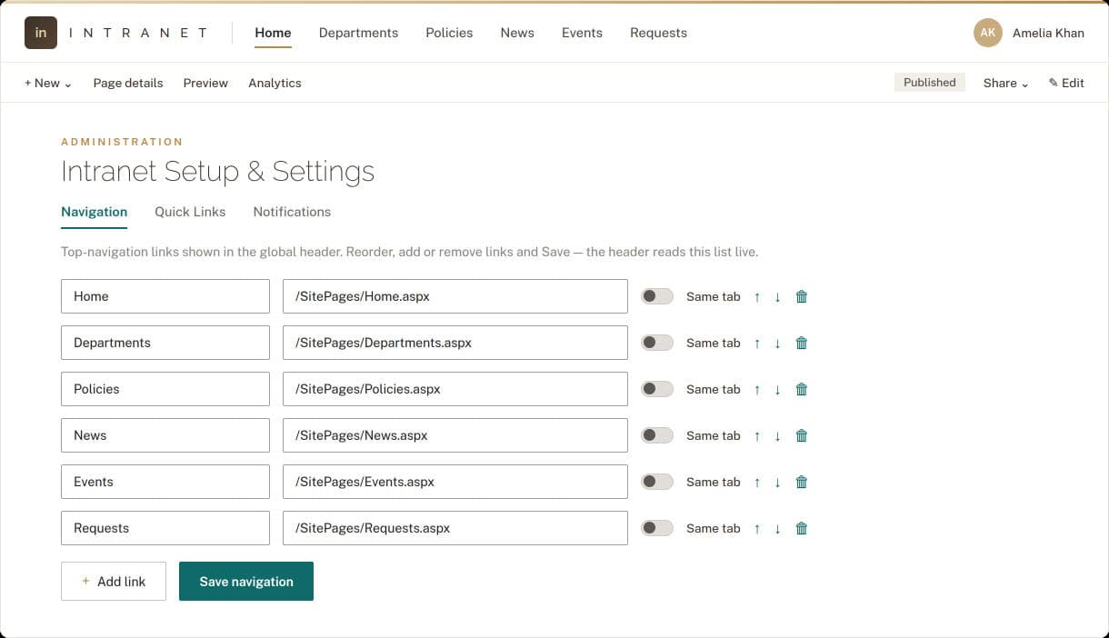This screenshot has height=638, width=1109.
Task: Click the Policies label input field
Action: point(165,389)
